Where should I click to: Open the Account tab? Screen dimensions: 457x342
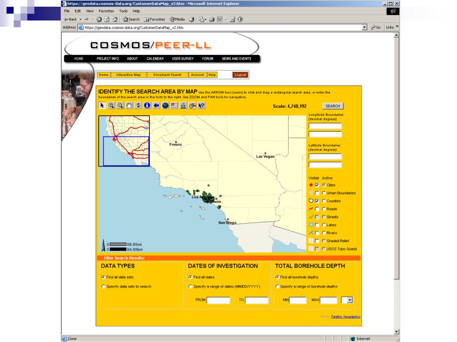pos(198,75)
